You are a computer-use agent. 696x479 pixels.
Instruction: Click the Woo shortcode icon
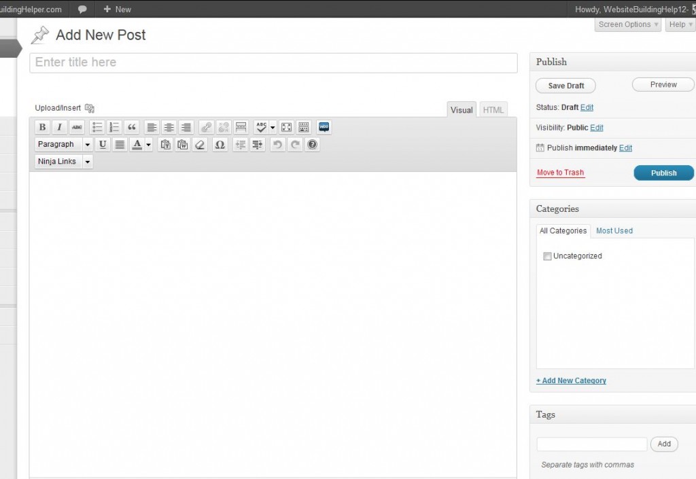[324, 127]
